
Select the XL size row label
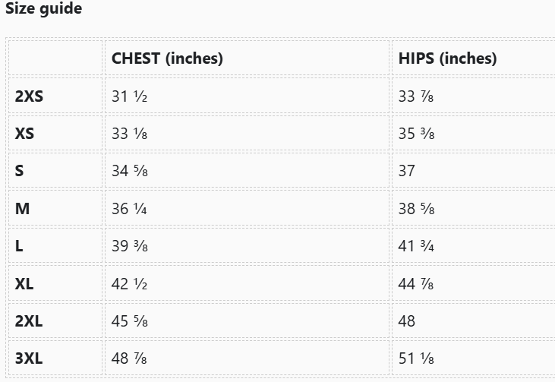[x=24, y=284]
